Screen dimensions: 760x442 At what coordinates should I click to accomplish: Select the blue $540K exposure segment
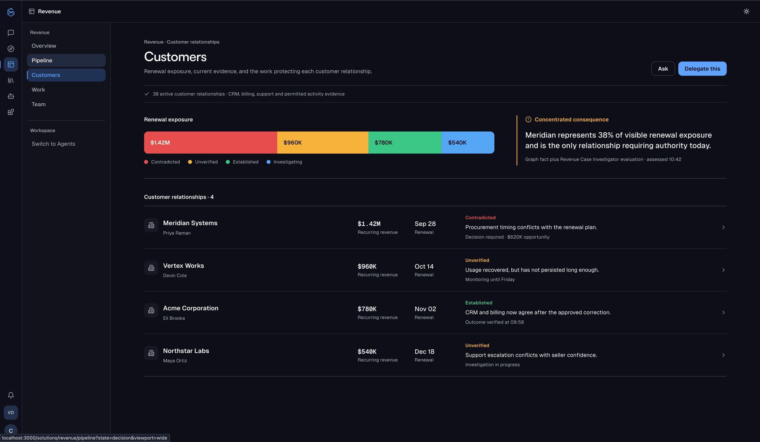click(x=468, y=143)
